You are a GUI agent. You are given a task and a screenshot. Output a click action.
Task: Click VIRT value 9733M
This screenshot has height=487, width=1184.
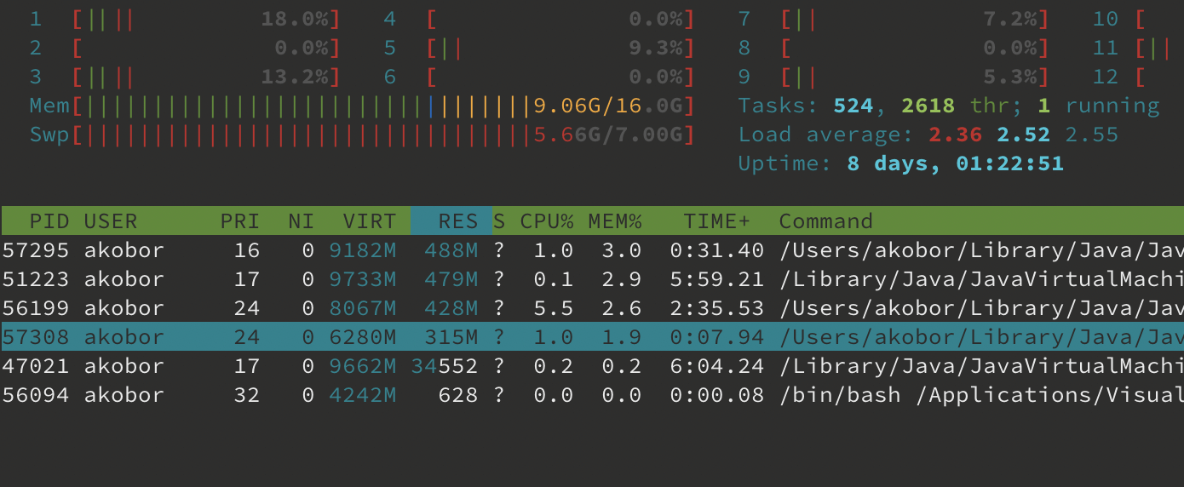click(x=363, y=279)
